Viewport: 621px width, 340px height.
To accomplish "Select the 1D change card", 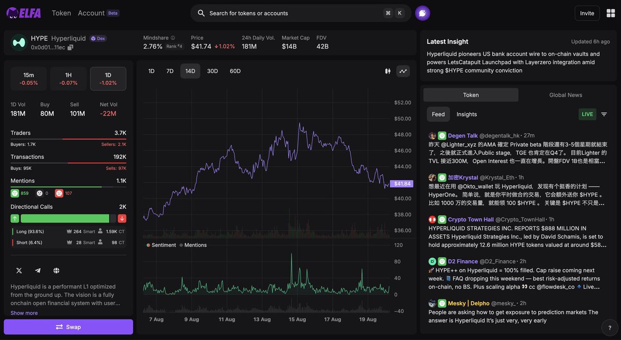I will [x=108, y=79].
